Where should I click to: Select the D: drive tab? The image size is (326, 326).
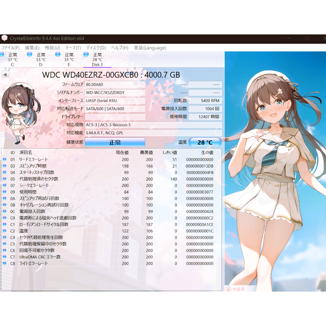(x=41, y=59)
